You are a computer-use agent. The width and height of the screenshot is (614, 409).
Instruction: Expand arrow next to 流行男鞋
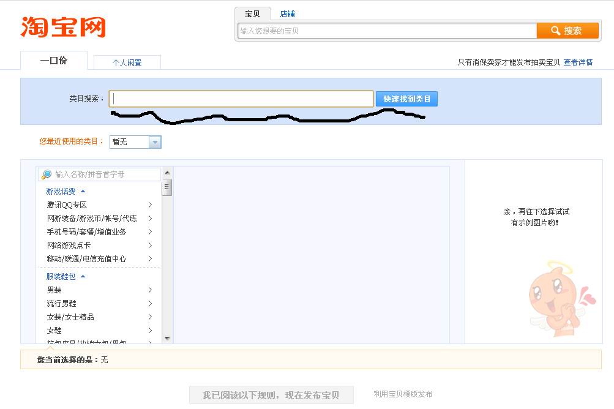point(150,304)
